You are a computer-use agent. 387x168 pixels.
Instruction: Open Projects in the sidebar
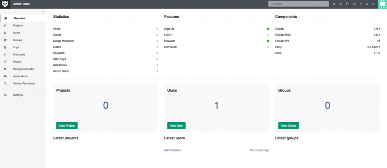(x=18, y=25)
